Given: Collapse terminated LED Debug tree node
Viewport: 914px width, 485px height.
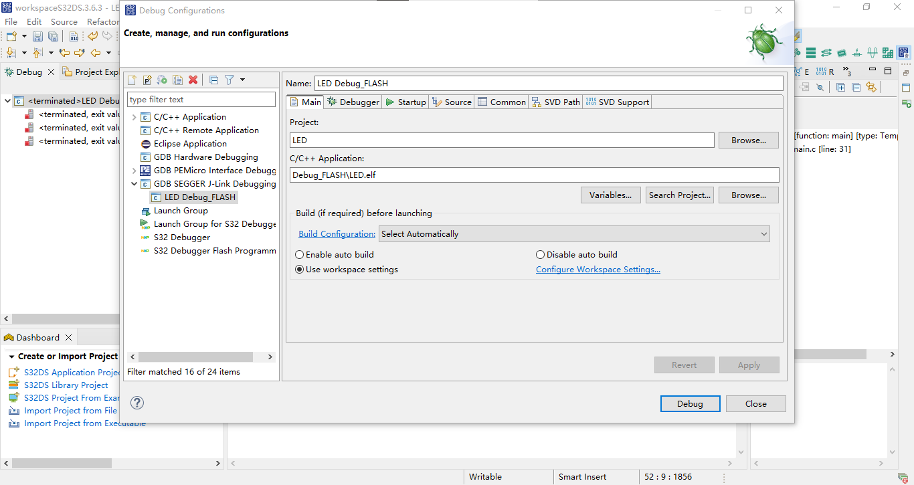Looking at the screenshot, I should pos(7,101).
